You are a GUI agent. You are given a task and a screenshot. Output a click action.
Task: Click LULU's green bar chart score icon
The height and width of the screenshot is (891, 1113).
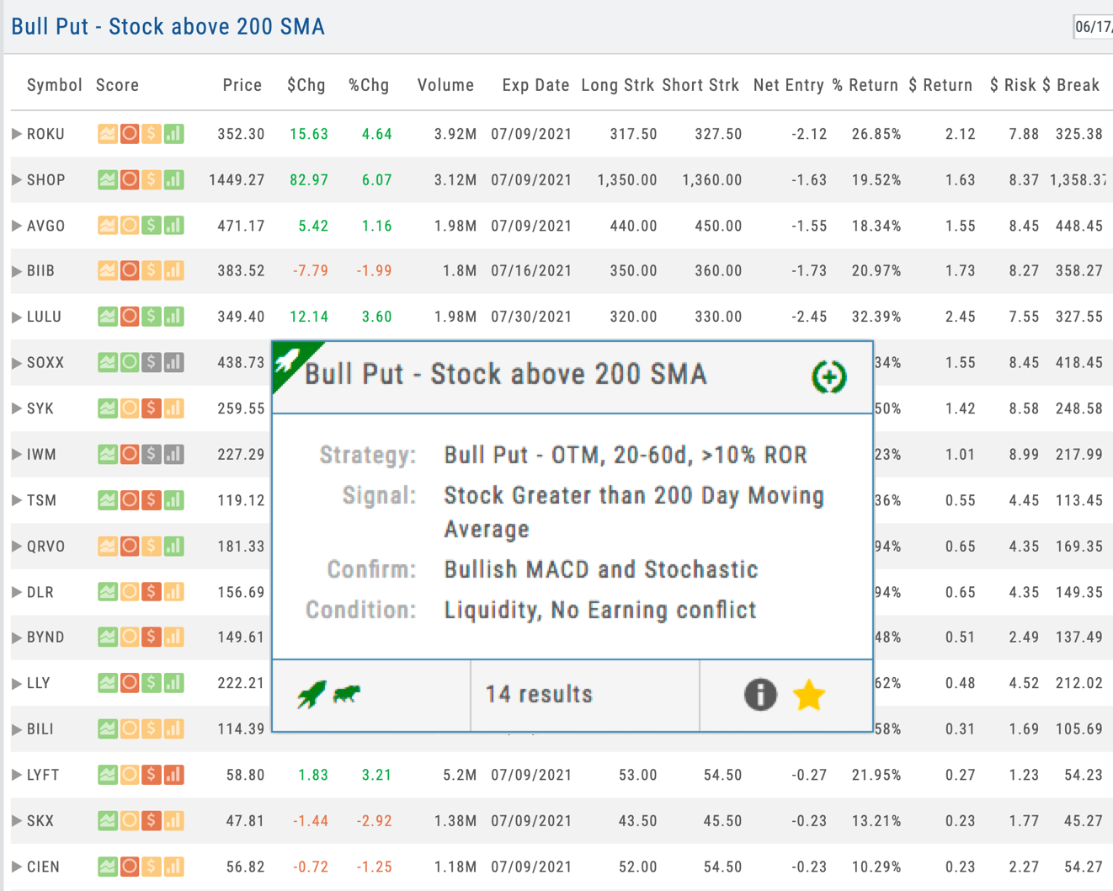click(x=173, y=317)
